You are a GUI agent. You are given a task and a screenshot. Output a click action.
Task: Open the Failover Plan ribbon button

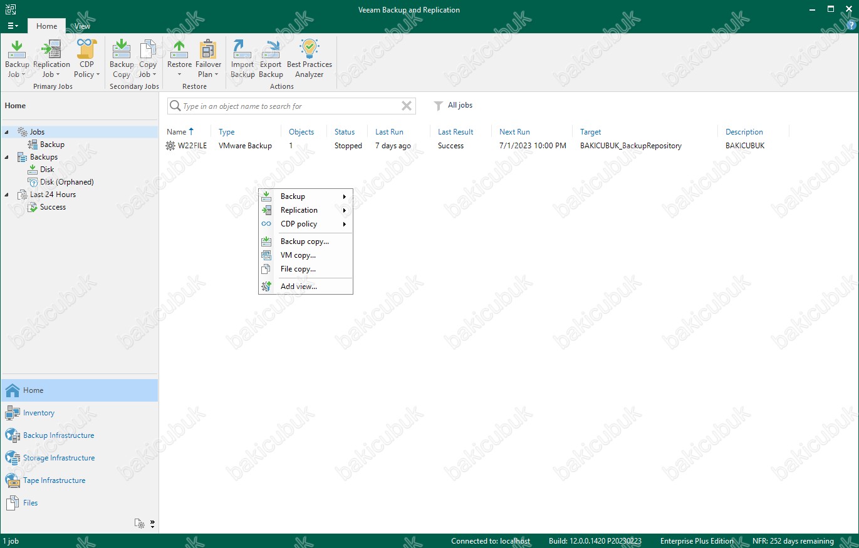[208, 59]
